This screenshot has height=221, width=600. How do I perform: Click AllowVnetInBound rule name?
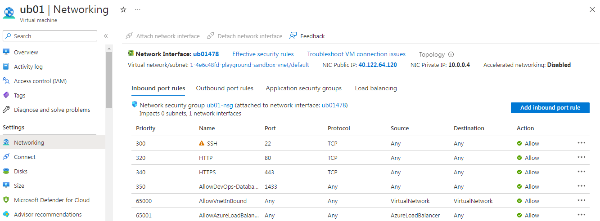[223, 201]
